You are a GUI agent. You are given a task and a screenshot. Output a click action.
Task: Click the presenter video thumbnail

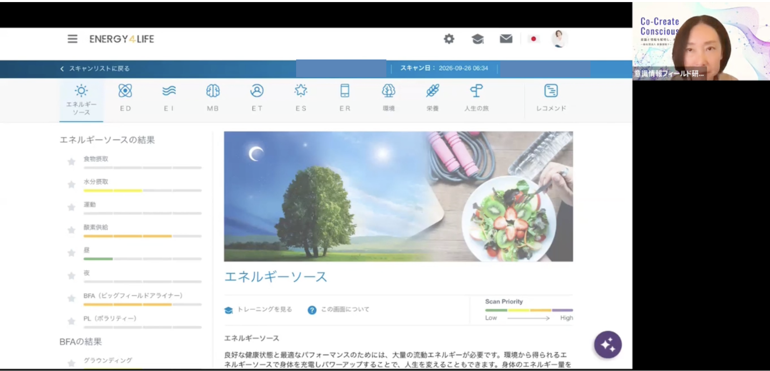pos(701,41)
